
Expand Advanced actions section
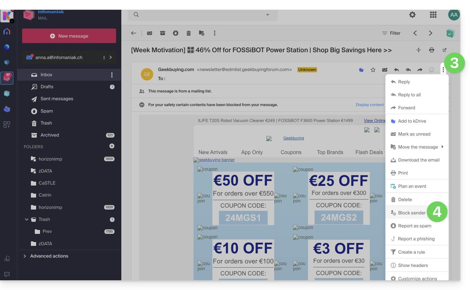[x=25, y=256]
